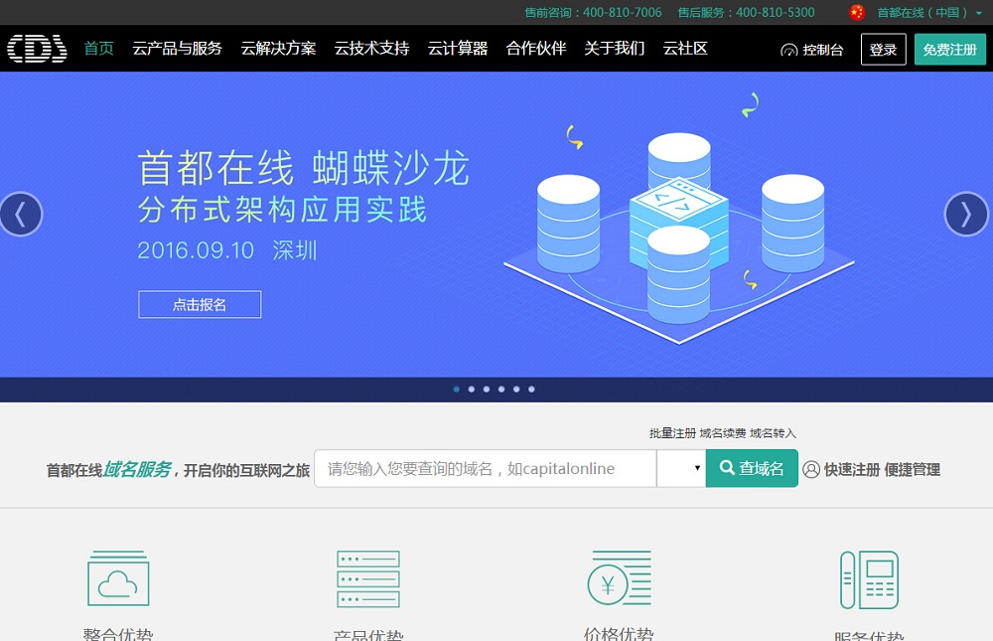This screenshot has width=993, height=641.
Task: Click 售前咨询：400-810-7006 text
Action: 594,12
